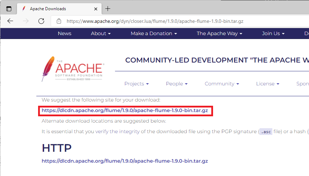Click the forward navigation arrow
Screen dimensions: 309x176
pyautogui.click(x=26, y=21)
